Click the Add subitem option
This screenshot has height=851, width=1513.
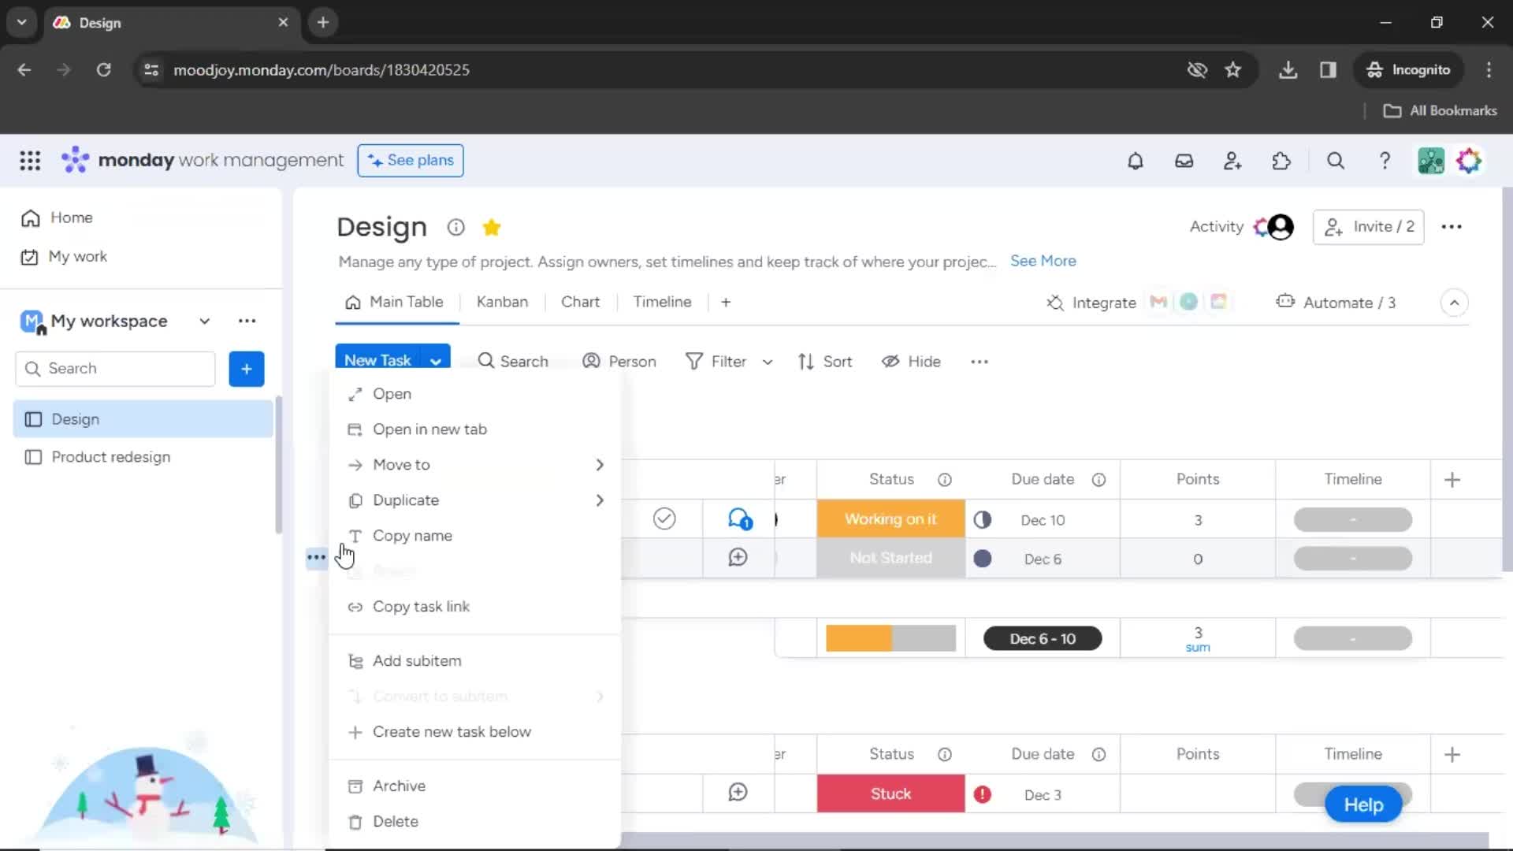pyautogui.click(x=418, y=660)
